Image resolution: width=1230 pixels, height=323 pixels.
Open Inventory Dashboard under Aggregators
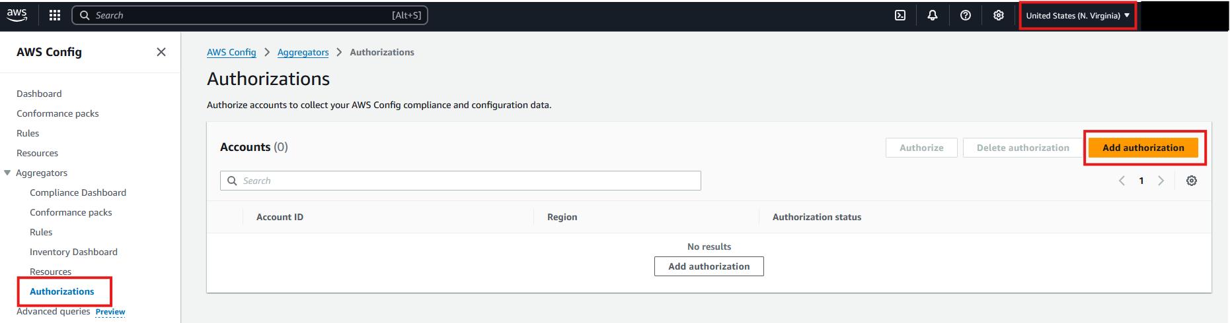(73, 252)
